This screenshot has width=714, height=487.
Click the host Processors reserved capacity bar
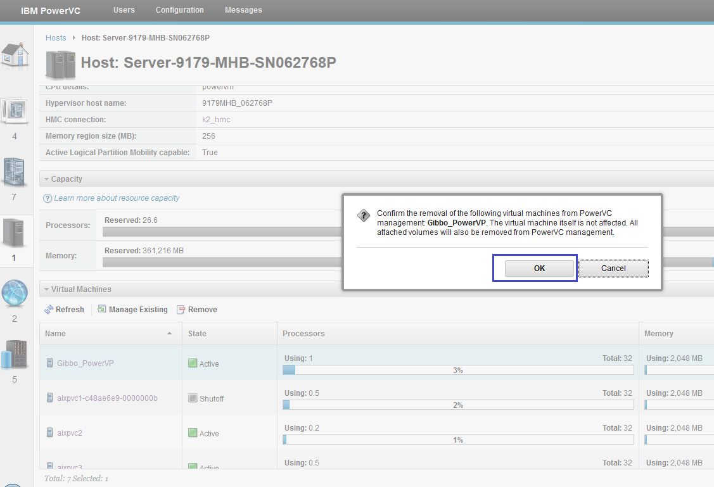[222, 232]
